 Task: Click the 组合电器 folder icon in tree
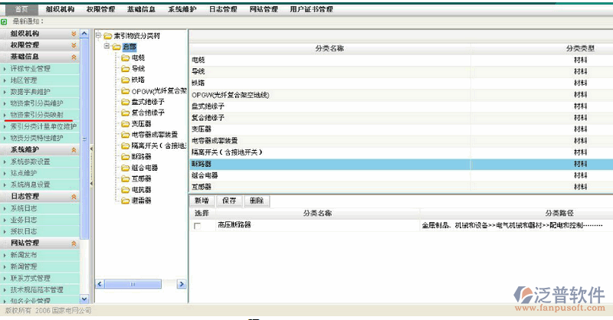125,167
